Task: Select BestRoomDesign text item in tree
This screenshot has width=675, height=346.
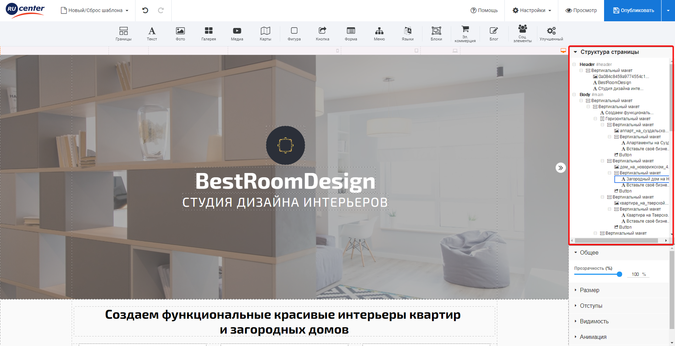Action: click(x=612, y=82)
